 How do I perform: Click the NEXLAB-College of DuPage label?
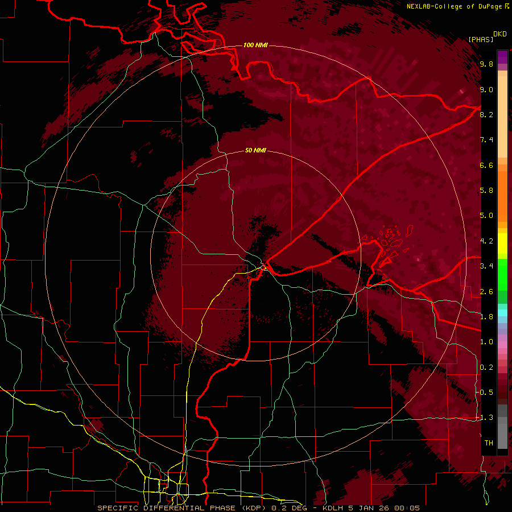pyautogui.click(x=455, y=6)
